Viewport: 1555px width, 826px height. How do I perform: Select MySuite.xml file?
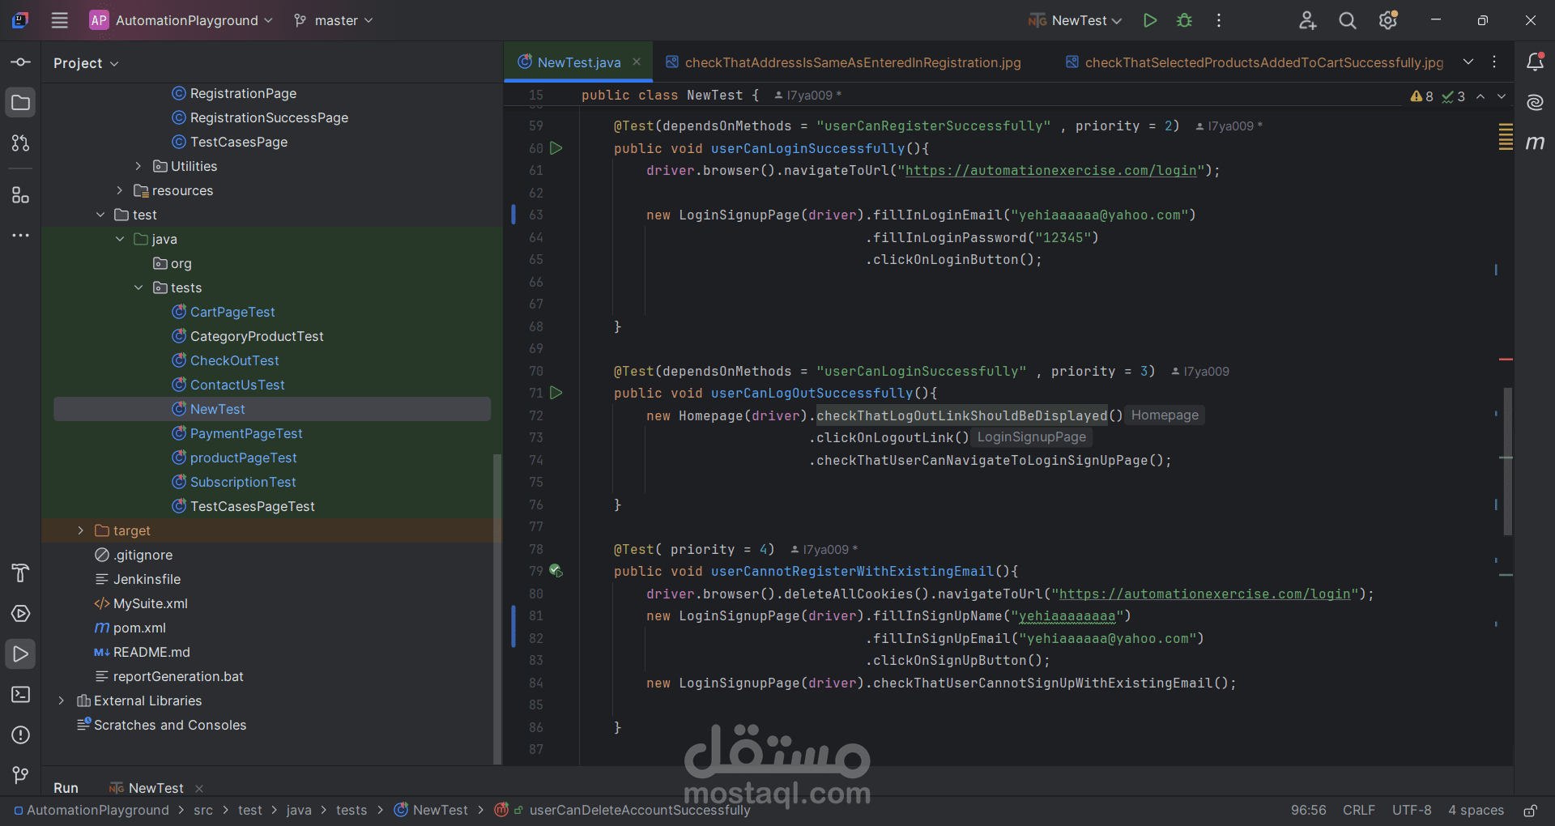coord(150,603)
